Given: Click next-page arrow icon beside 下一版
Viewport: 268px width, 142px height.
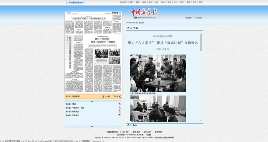Looking at the screenshot, I should pos(120,97).
